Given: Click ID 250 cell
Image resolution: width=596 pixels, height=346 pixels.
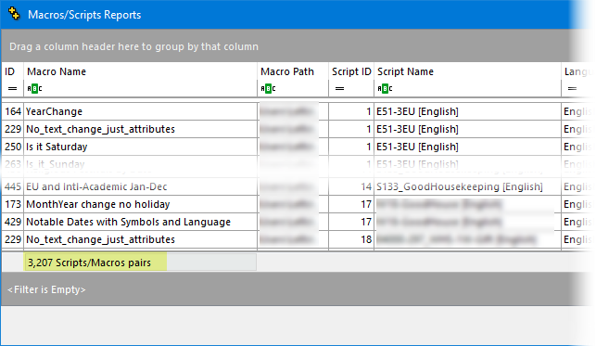Looking at the screenshot, I should coord(13,147).
